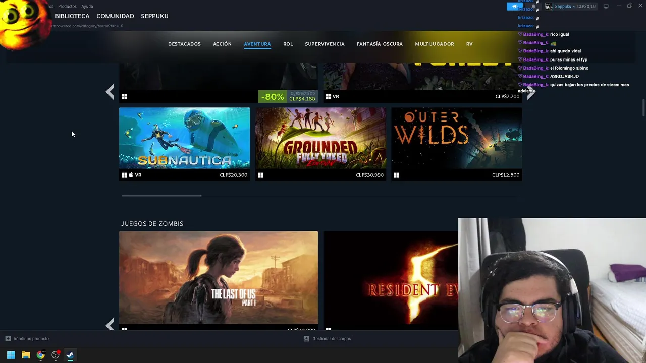646x363 pixels.
Task: Click the store URL address text
Action: point(86,26)
